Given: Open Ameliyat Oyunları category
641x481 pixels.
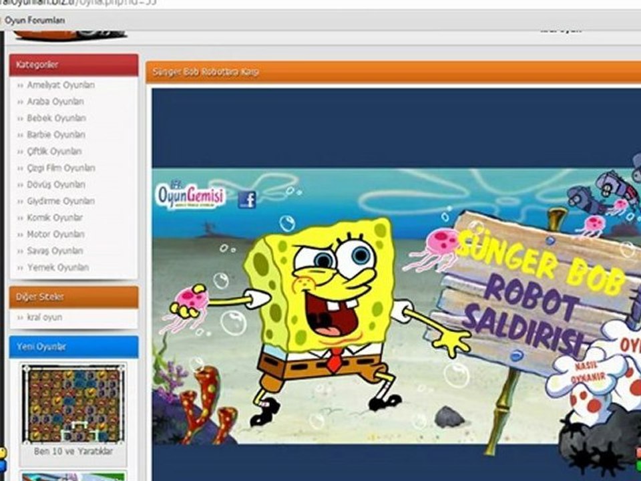Looking at the screenshot, I should [61, 85].
